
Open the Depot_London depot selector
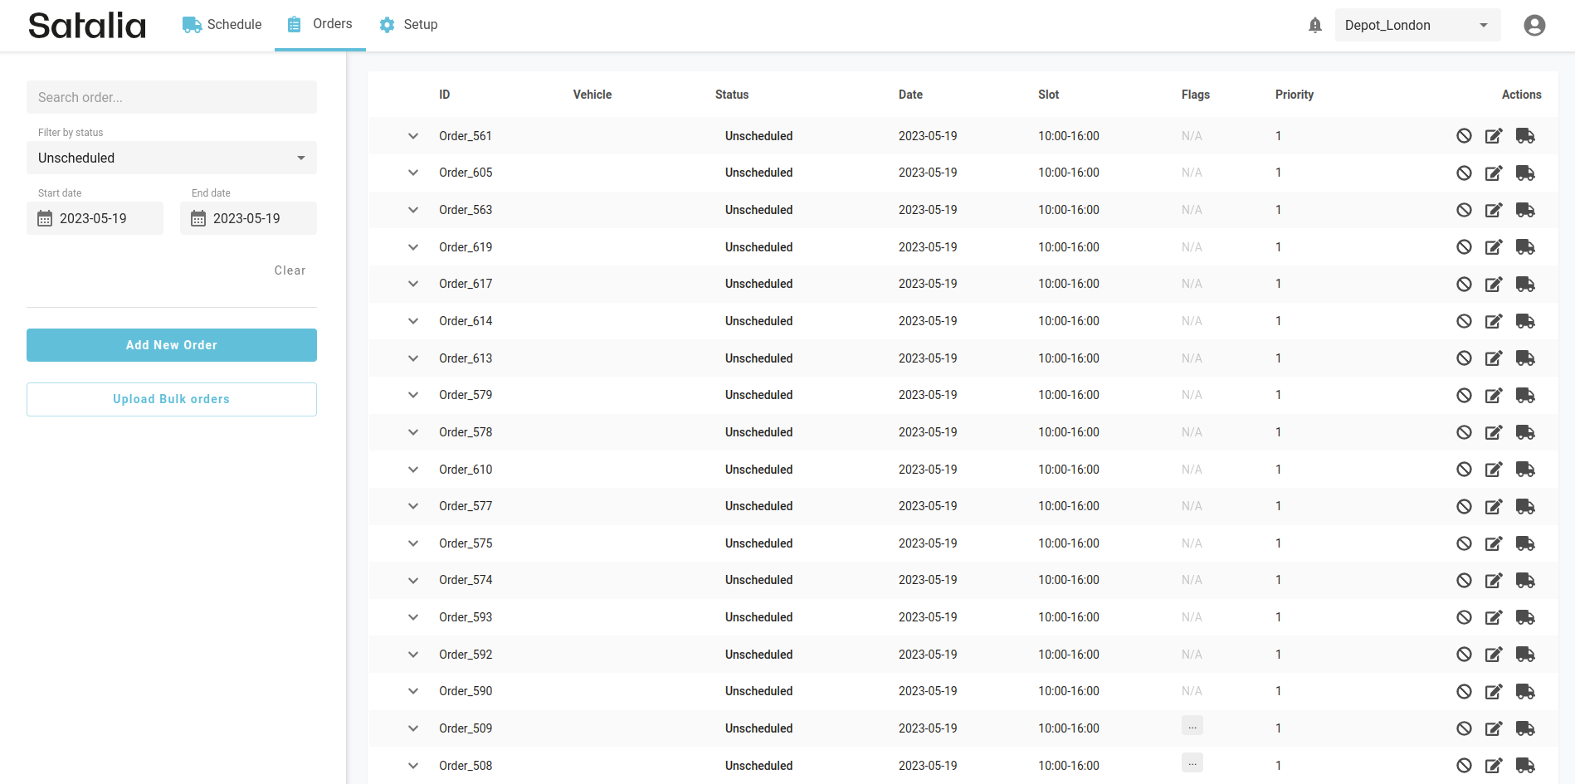click(1417, 25)
